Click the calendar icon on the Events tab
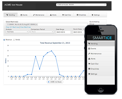This screenshot has height=99, width=122. 21,15
